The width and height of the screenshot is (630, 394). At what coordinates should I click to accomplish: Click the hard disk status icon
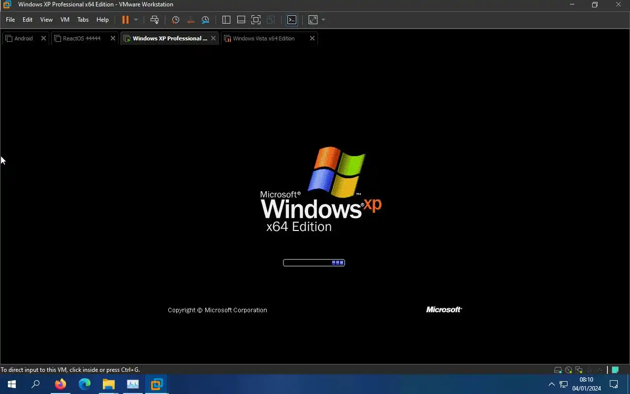coord(558,370)
